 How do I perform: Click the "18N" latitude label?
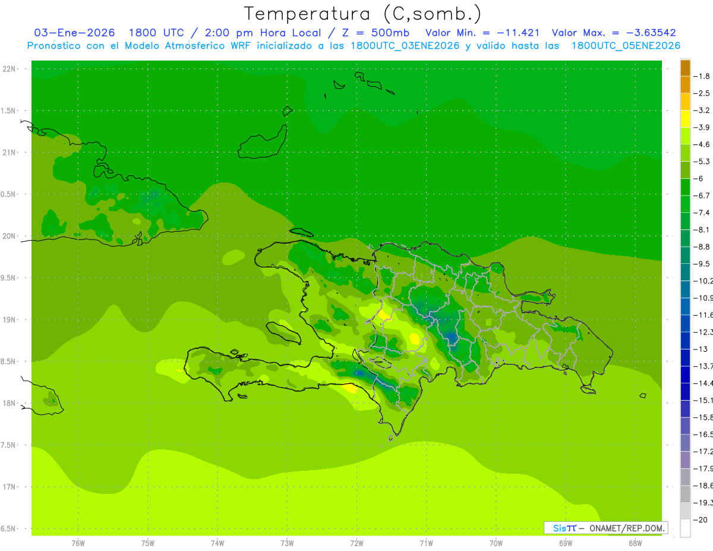[x=10, y=403]
